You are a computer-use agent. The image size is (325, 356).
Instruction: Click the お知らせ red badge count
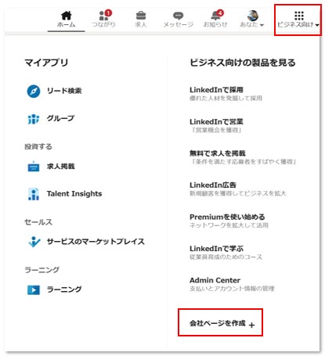[x=220, y=13]
